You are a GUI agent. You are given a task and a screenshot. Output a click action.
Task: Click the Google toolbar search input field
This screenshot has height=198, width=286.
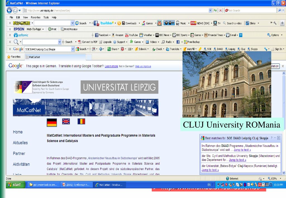47,49
